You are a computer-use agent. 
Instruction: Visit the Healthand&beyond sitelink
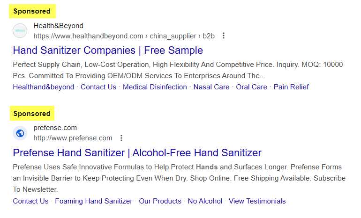[x=44, y=87]
